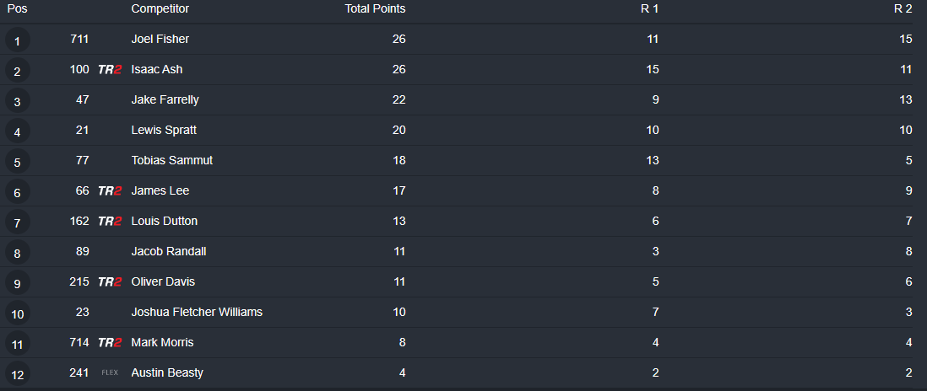Click the Pos column header
This screenshot has width=927, height=391.
coord(17,9)
